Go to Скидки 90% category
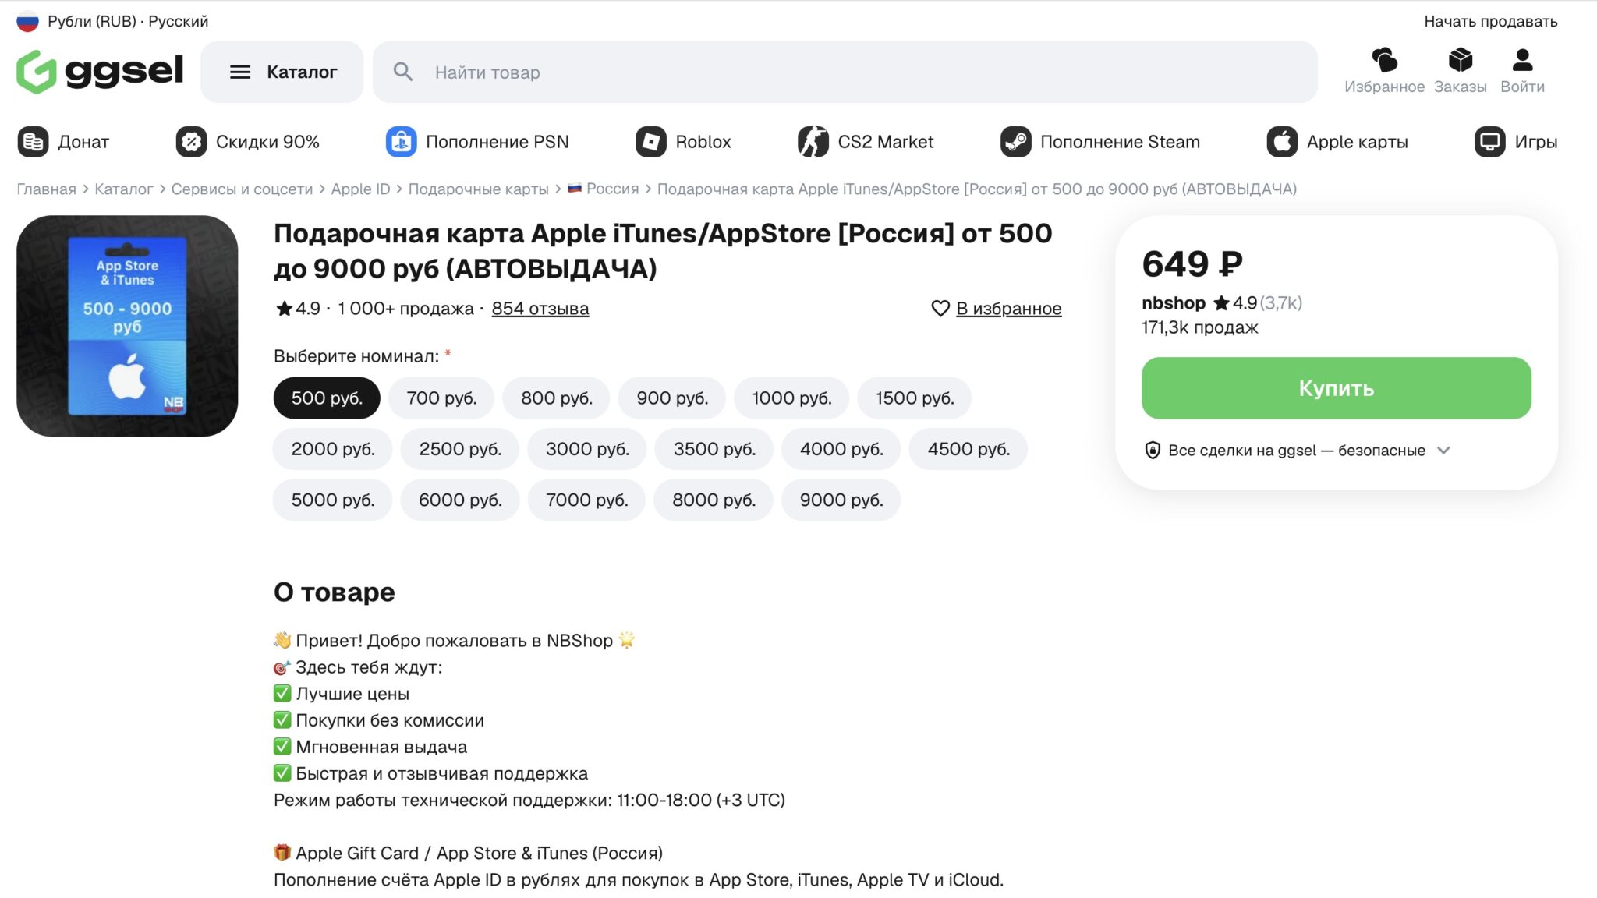This screenshot has width=1597, height=898. (248, 142)
